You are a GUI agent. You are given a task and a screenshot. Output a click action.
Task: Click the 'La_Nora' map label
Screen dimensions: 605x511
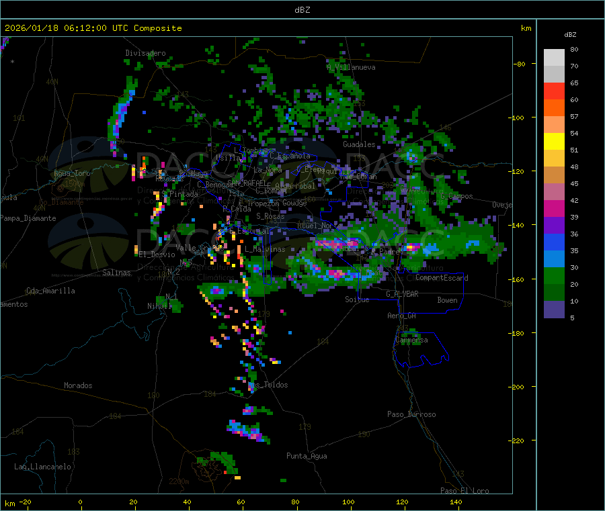pos(268,170)
